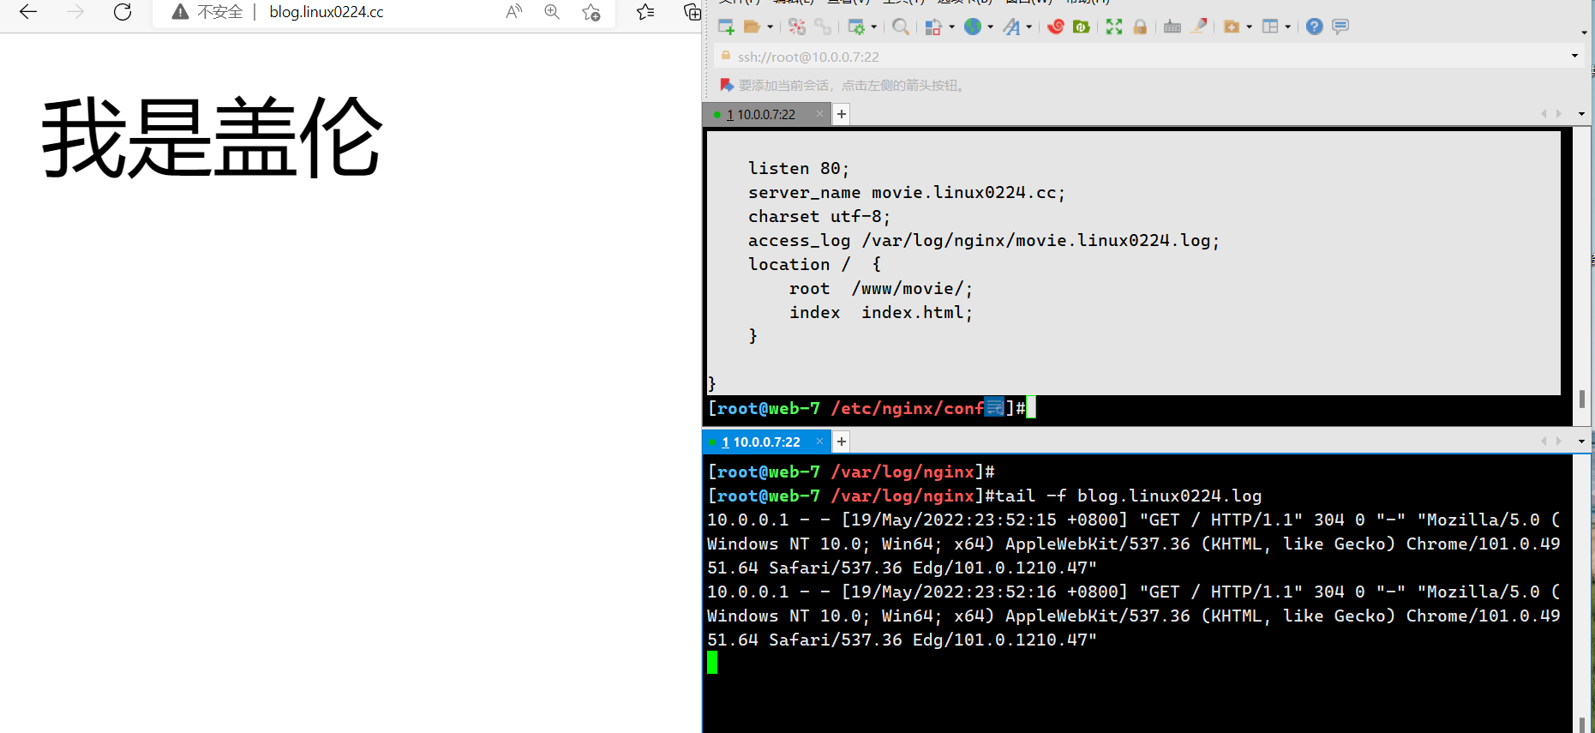Viewport: 1595px width, 733px height.
Task: Click the "index index.html;" line
Action: 881,312
